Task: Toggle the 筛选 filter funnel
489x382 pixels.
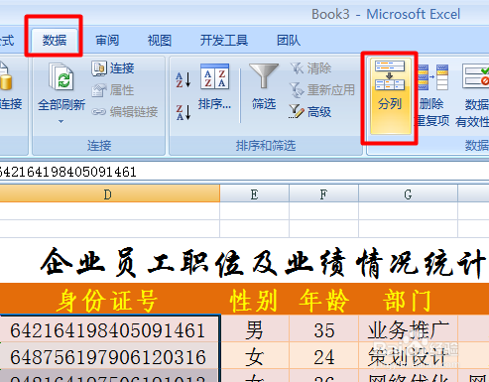Action: click(x=264, y=86)
